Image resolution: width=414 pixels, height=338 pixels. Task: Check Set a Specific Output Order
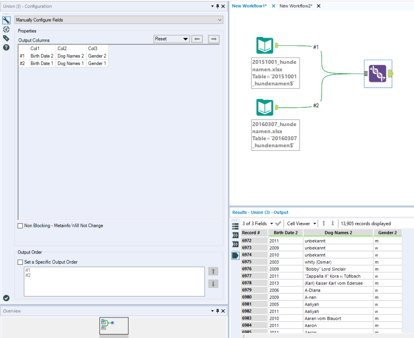point(20,262)
